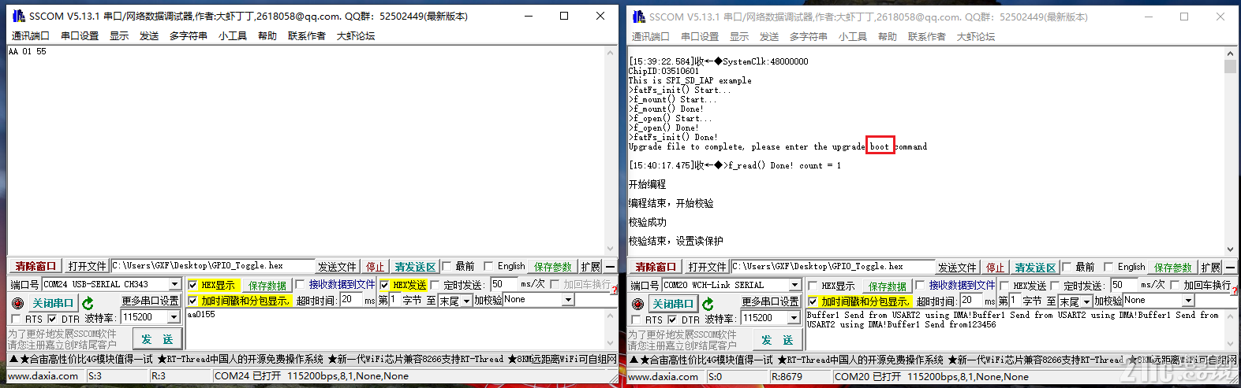Screen dimensions: 1241x388
Task: Click 超时时间 field in right window
Action: pos(970,301)
